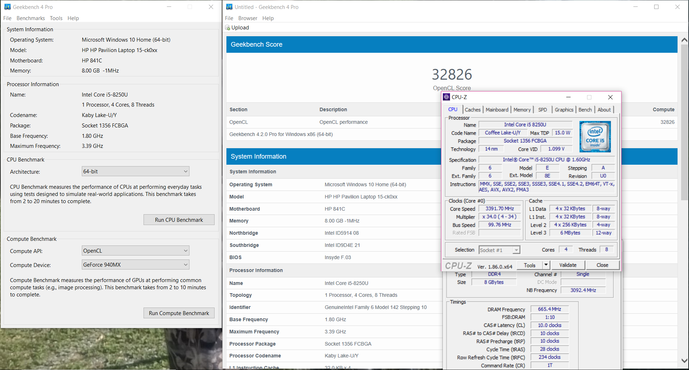
Task: Open the Browser menu
Action: coord(248,18)
